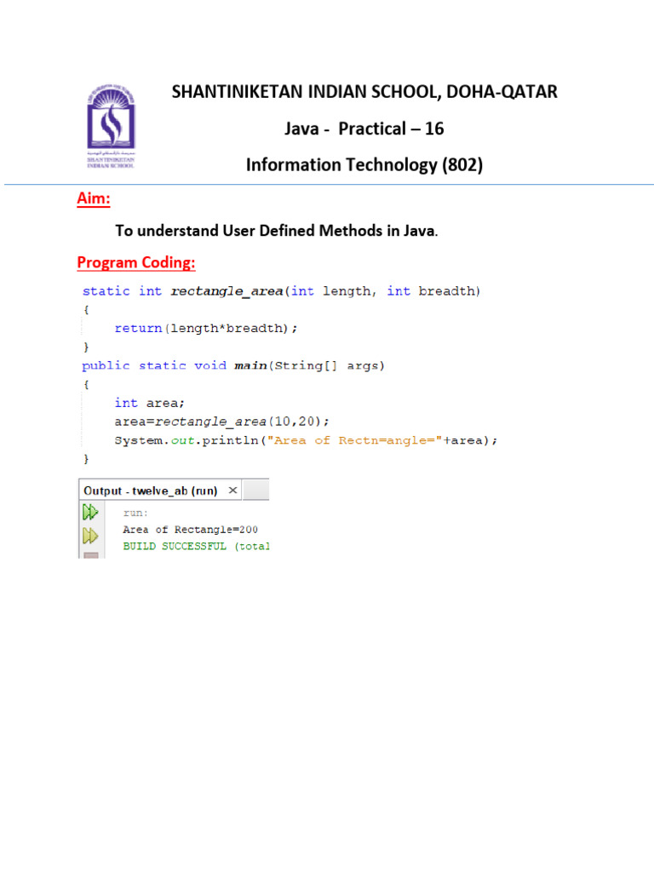This screenshot has height=872, width=654.
Task: Click the Stop icon in the Output panel
Action: (x=90, y=555)
